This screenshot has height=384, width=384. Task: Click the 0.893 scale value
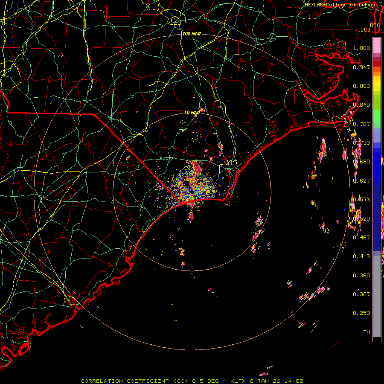[x=361, y=86]
